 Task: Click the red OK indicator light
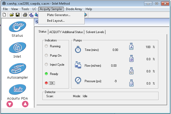[46, 83]
